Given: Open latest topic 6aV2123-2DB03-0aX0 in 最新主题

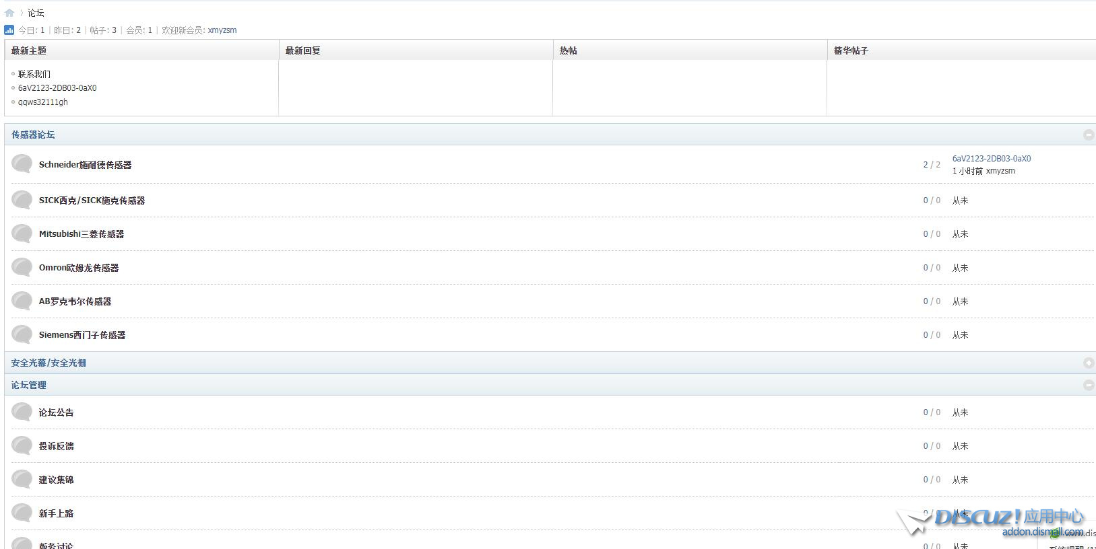Looking at the screenshot, I should point(57,88).
